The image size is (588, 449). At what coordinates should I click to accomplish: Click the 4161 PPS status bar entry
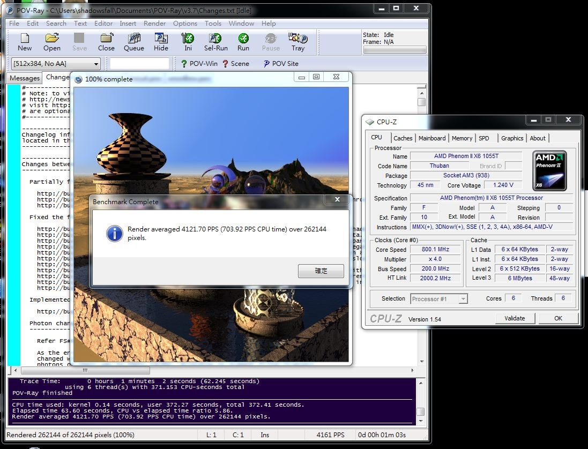pos(330,435)
